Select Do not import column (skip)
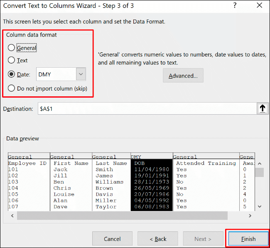Screen dimensions: 270x248 [11, 88]
